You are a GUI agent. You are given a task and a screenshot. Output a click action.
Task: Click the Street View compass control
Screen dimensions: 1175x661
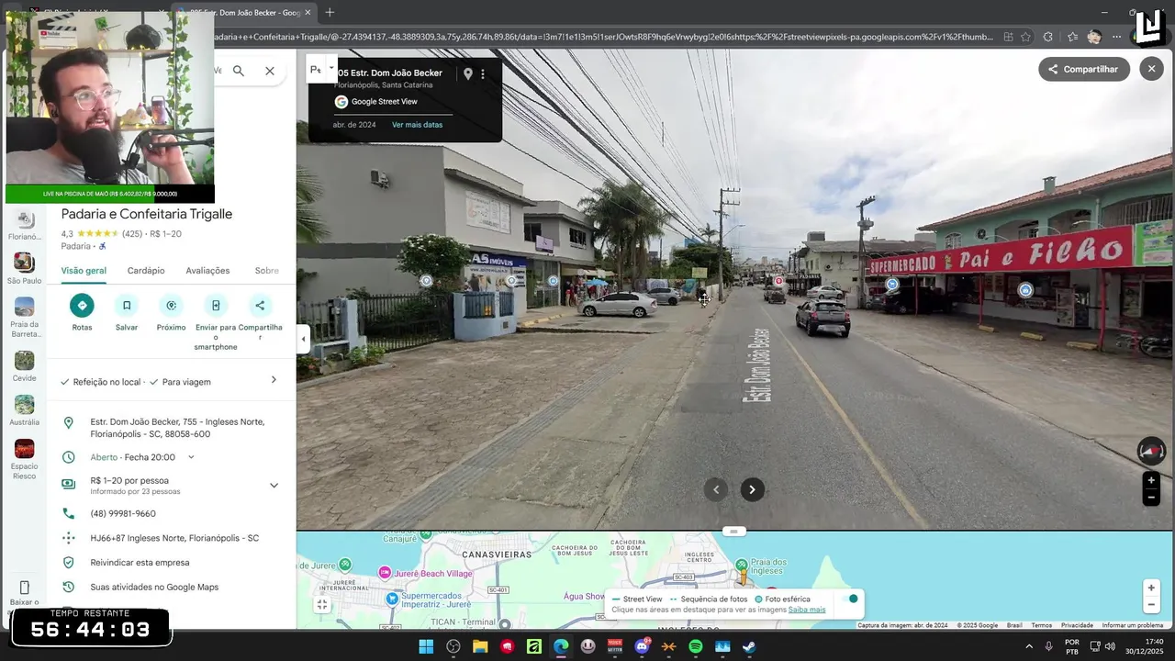point(1151,451)
